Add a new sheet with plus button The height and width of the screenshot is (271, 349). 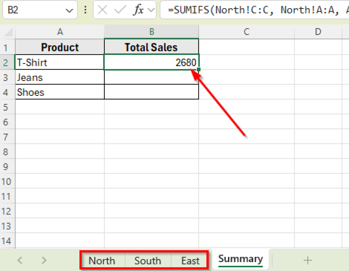tap(308, 260)
